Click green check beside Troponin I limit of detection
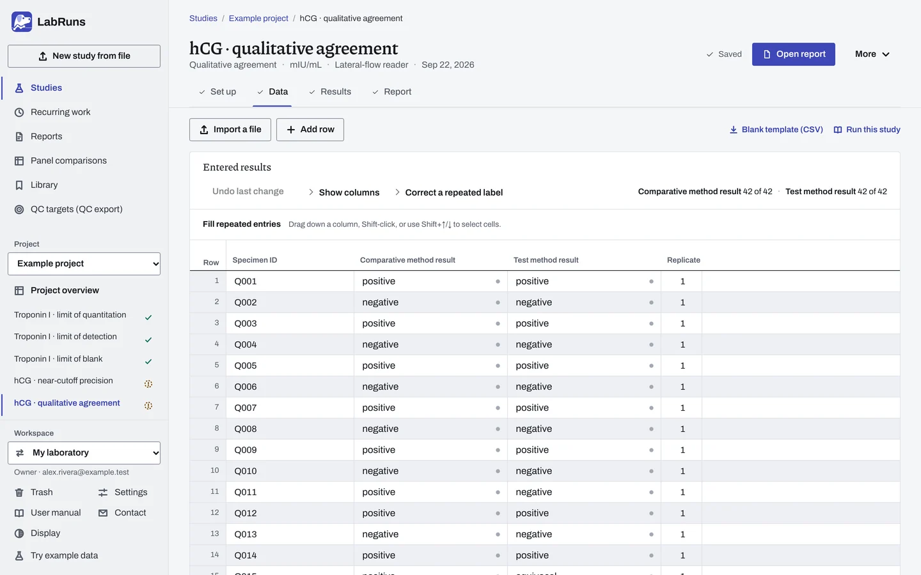 tap(148, 340)
